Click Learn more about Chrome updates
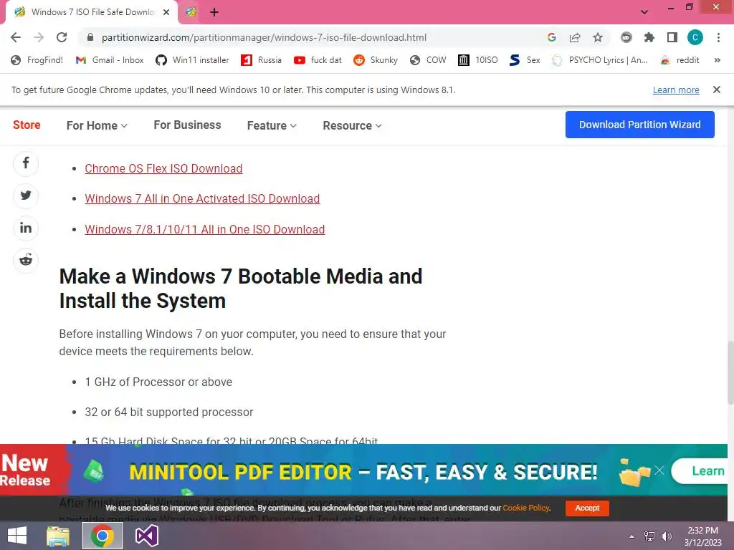 (676, 90)
